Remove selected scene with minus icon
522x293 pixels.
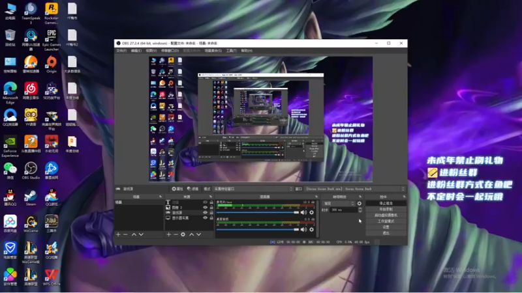(125, 234)
